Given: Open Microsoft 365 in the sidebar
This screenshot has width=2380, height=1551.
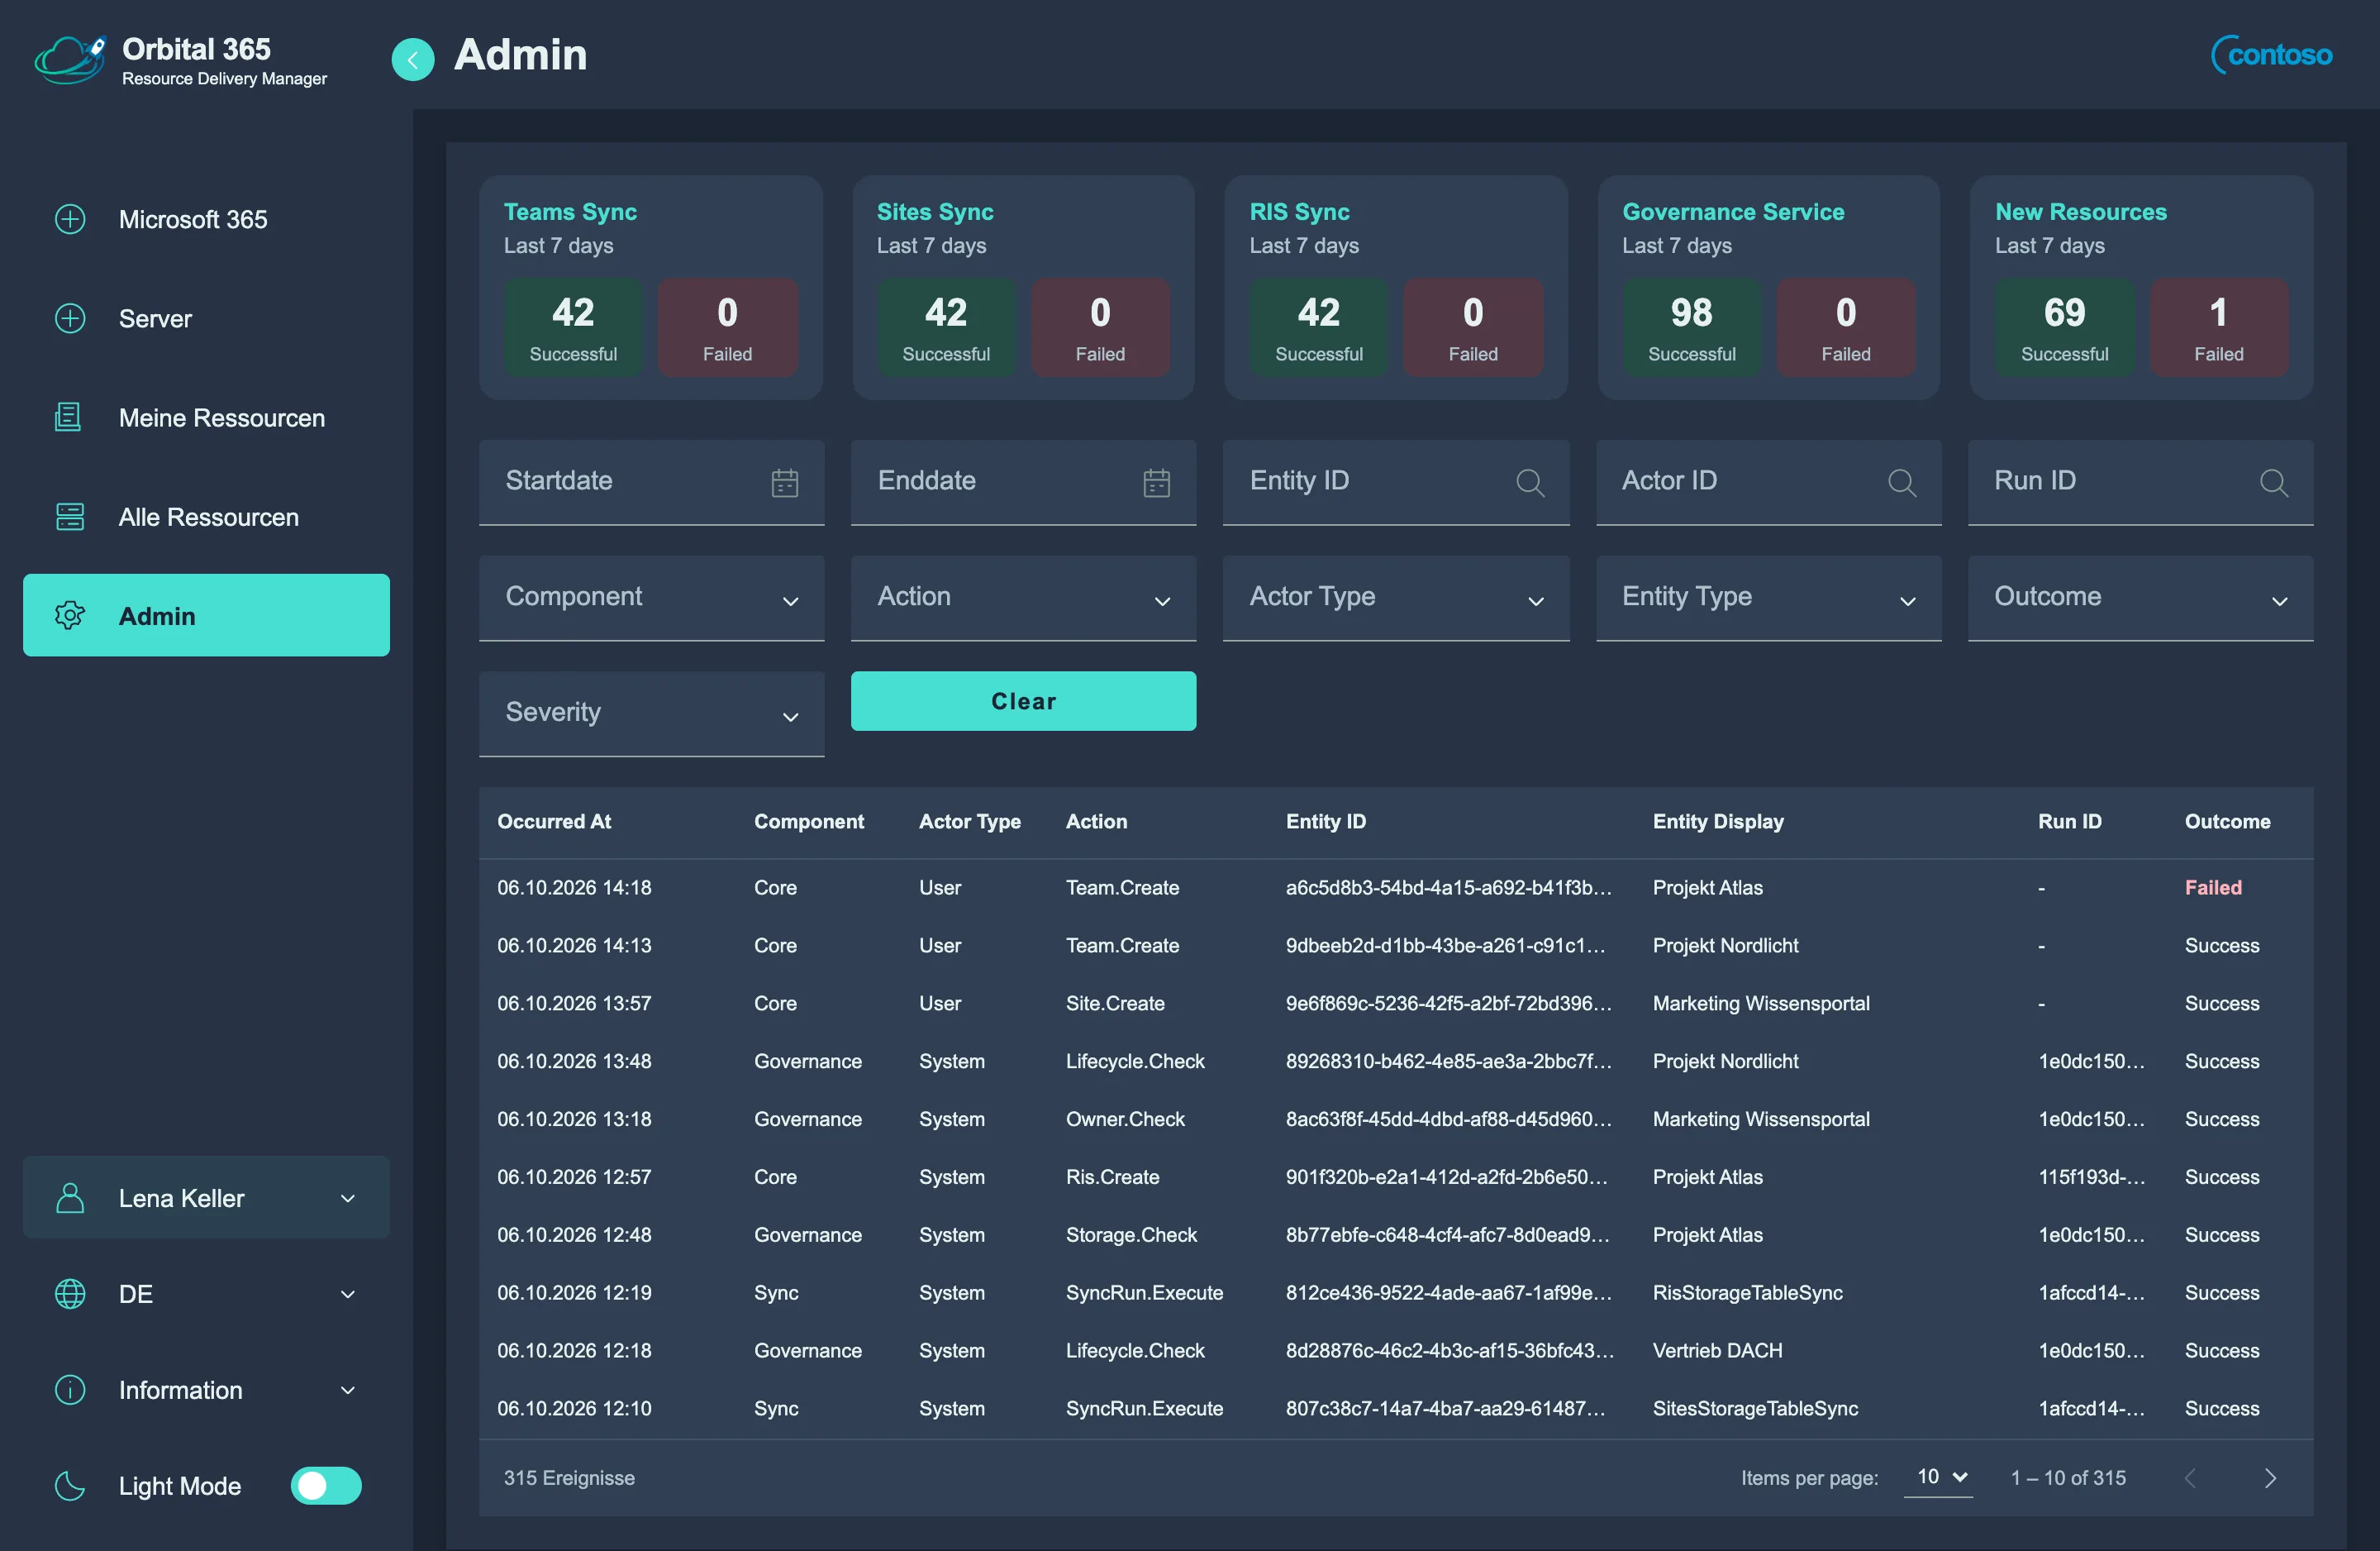Looking at the screenshot, I should (x=206, y=219).
